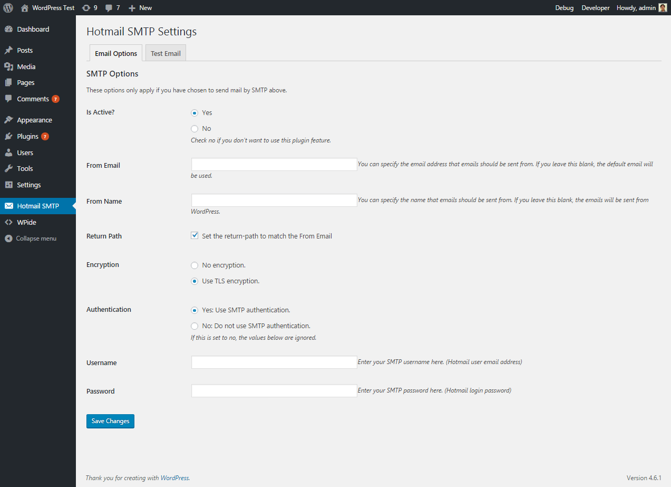Click the WordPress logo icon
The height and width of the screenshot is (487, 671).
8,8
